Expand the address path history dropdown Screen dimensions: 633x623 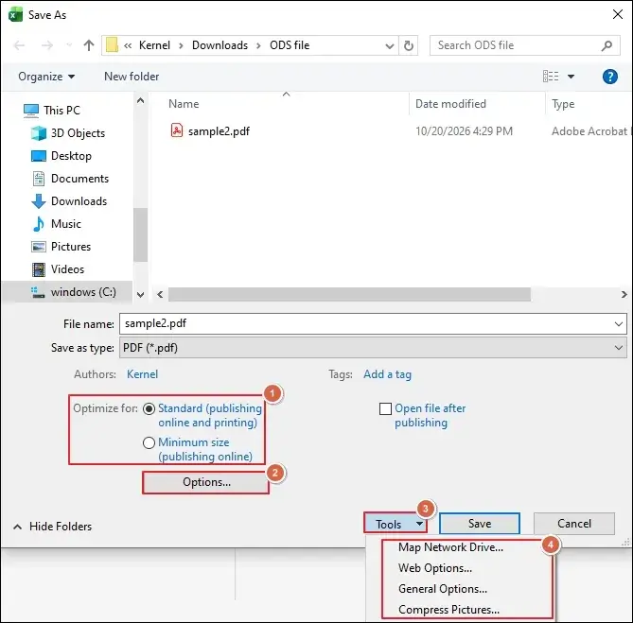click(389, 46)
